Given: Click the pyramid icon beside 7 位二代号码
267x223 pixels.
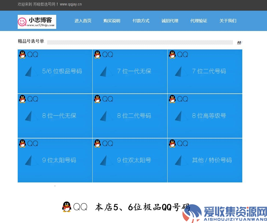Looking at the screenshot, I should pyautogui.click(x=181, y=72).
